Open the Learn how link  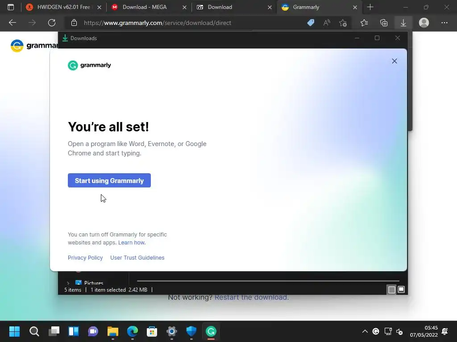[x=132, y=243]
